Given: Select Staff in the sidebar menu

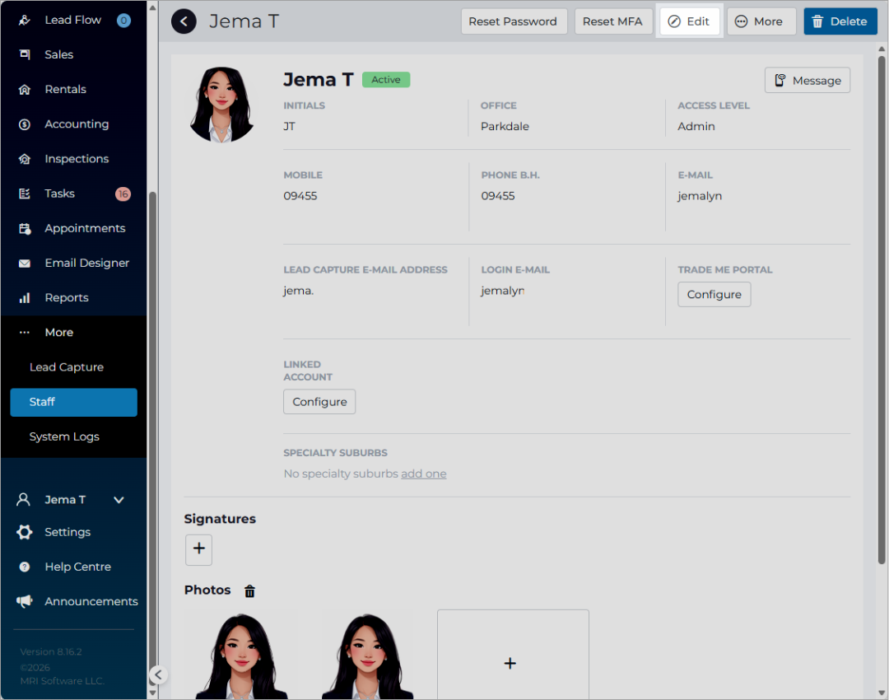Looking at the screenshot, I should click(74, 402).
